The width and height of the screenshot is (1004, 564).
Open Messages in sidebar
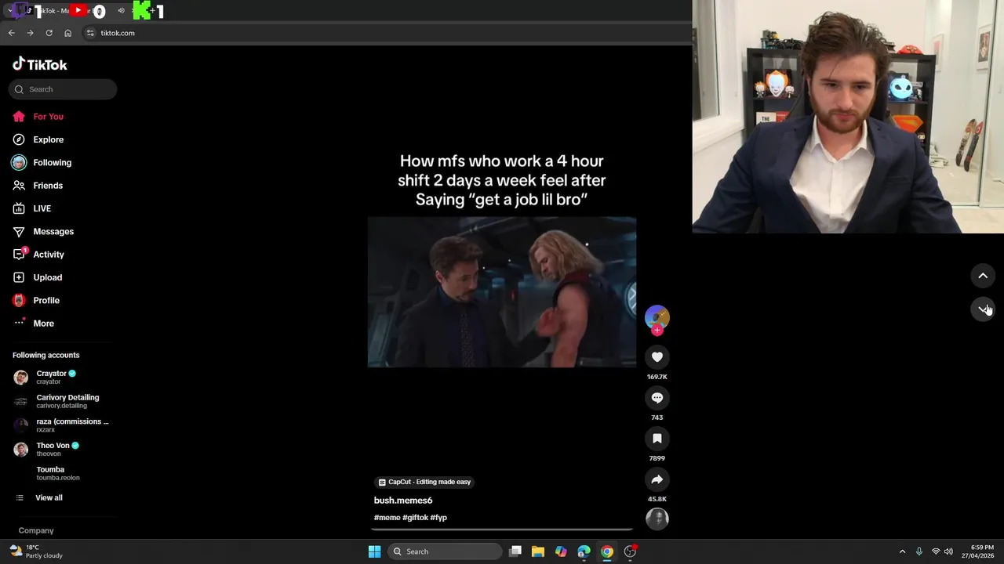click(53, 232)
